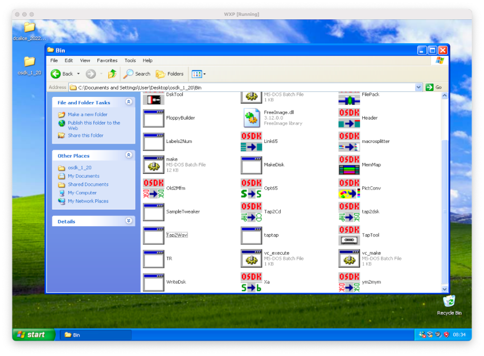Select the Old2Mfm converter icon
The height and width of the screenshot is (356, 484).
pyautogui.click(x=153, y=189)
